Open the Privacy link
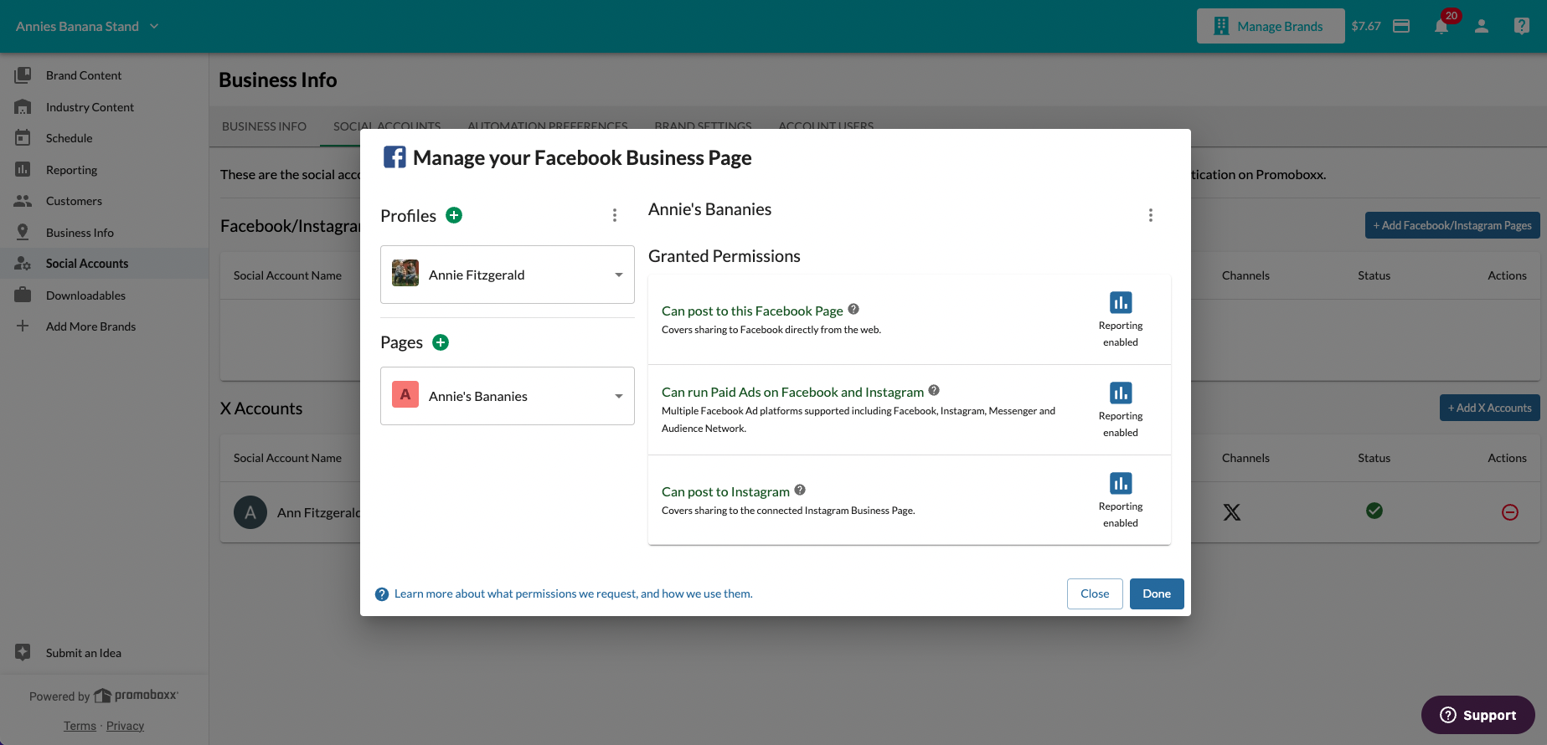The image size is (1547, 745). [125, 726]
